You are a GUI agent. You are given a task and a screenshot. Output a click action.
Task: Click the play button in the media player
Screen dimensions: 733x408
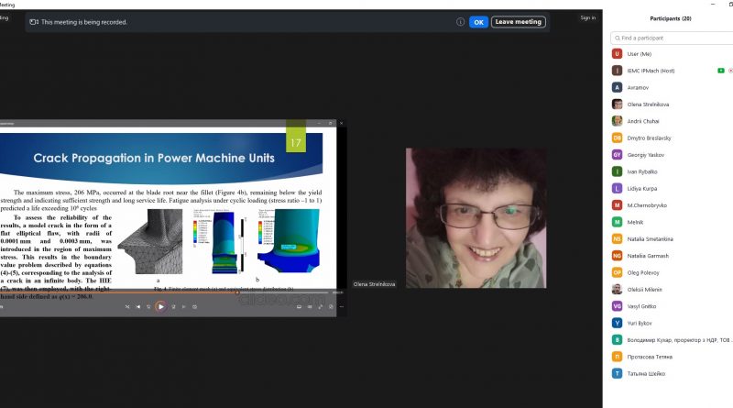tap(160, 307)
